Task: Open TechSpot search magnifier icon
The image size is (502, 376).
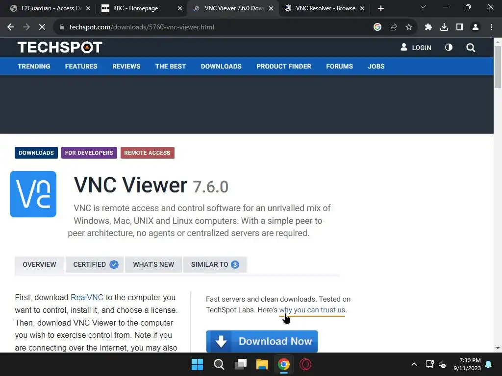Action: point(471,47)
